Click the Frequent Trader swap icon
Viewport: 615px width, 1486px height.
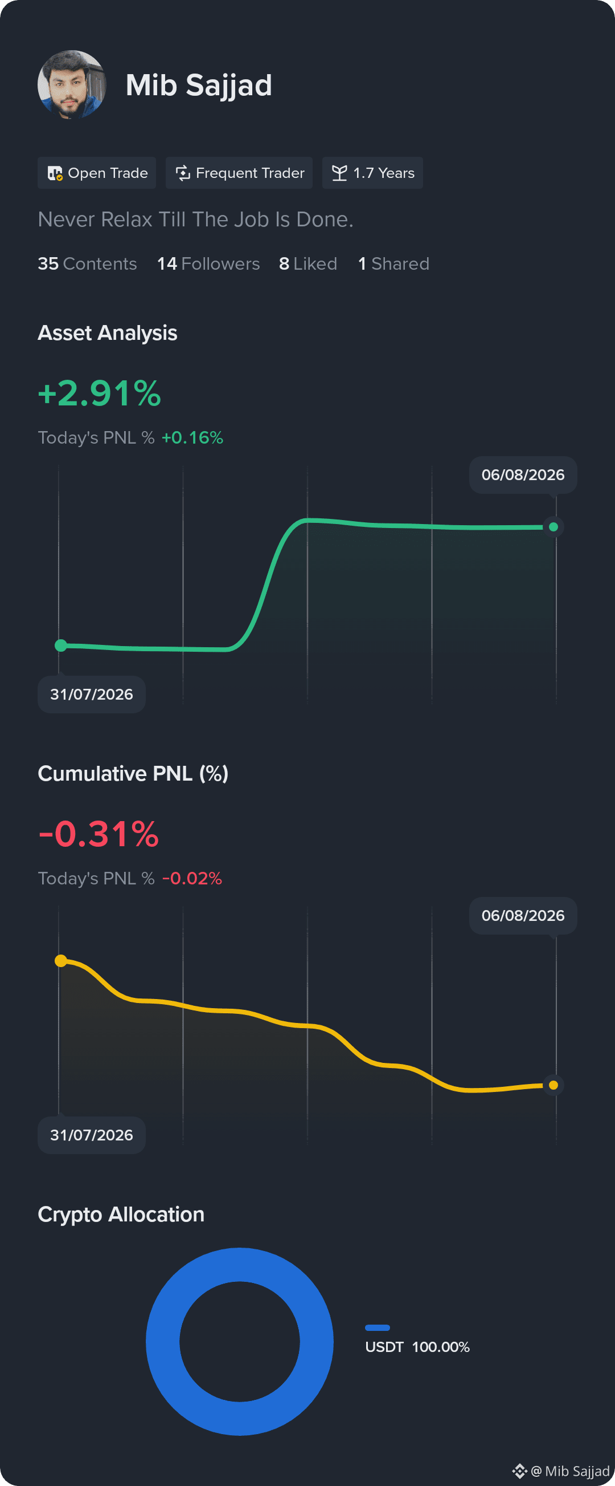[x=183, y=173]
